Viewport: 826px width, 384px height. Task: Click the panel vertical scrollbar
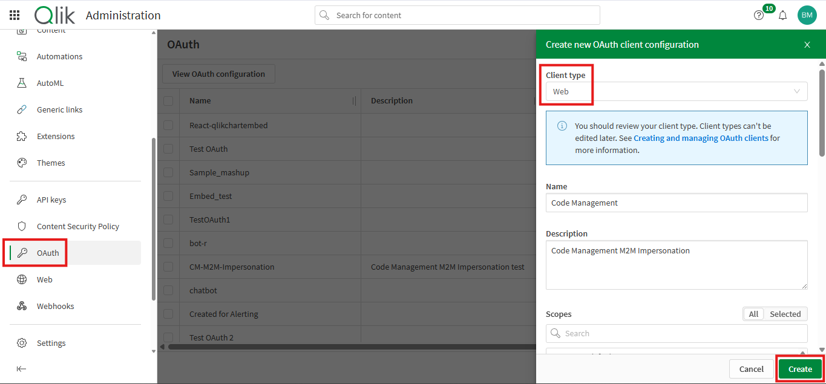click(822, 113)
